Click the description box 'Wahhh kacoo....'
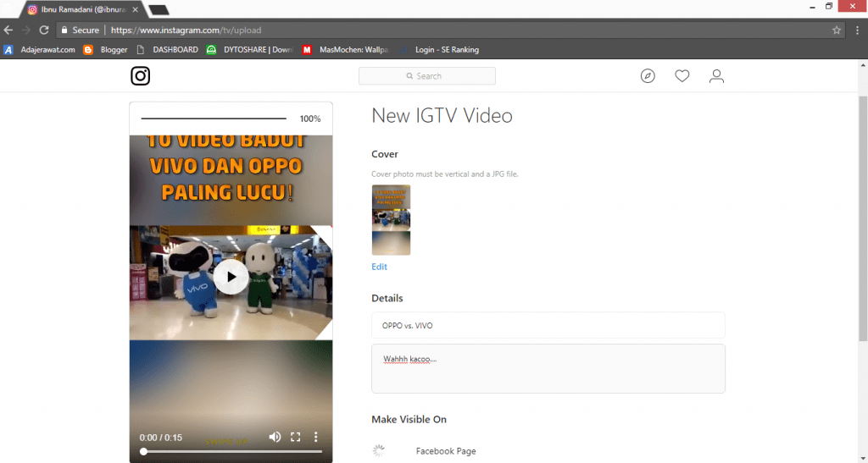Viewport: 868px width, 463px height. [548, 368]
